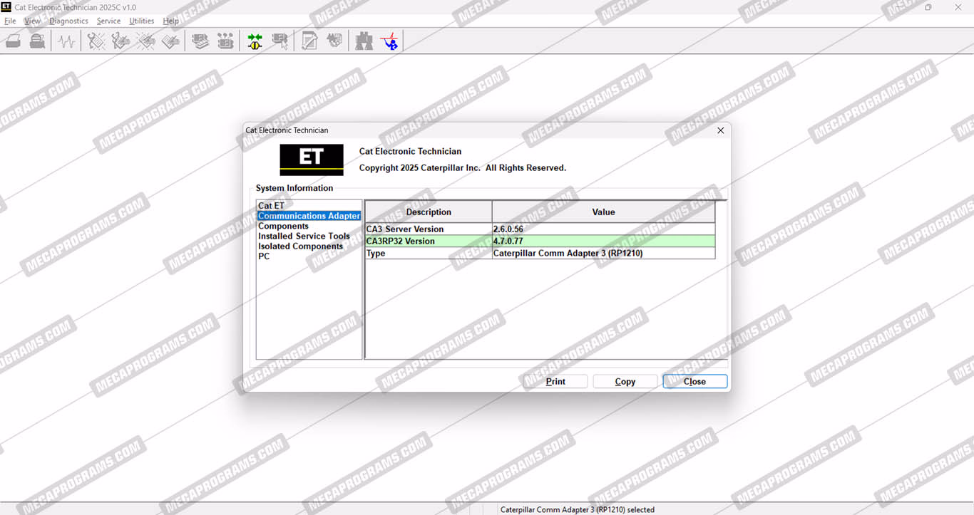
Task: Select Installed Service Tools entry
Action: click(304, 236)
